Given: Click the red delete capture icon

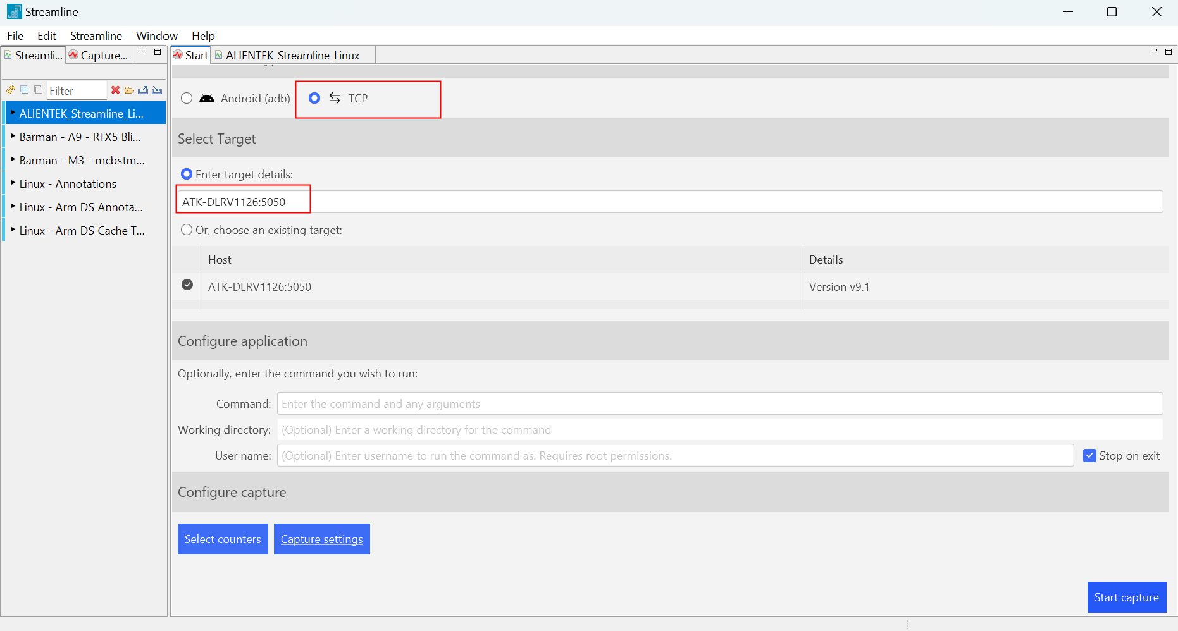Looking at the screenshot, I should click(115, 90).
